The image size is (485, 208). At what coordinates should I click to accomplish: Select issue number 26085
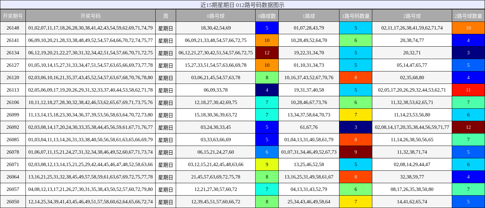pyautogui.click(x=13, y=140)
